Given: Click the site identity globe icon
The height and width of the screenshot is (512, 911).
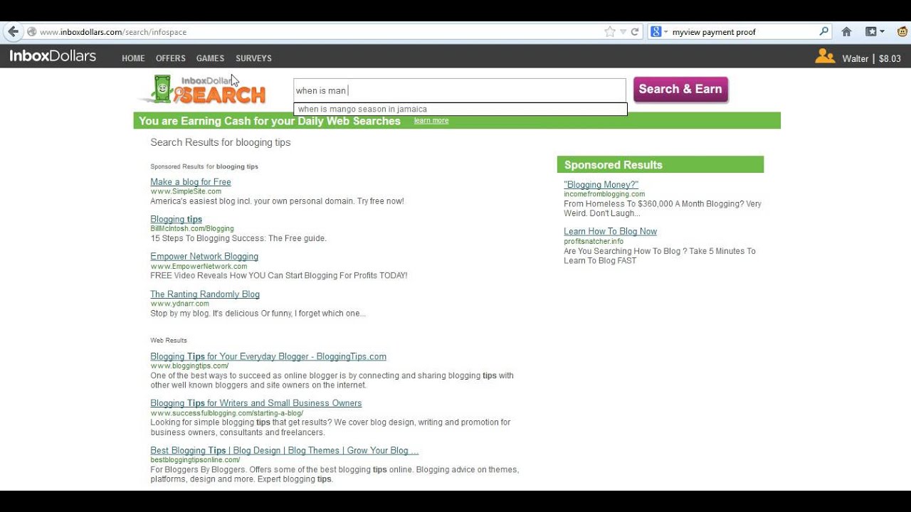Looking at the screenshot, I should [x=31, y=32].
